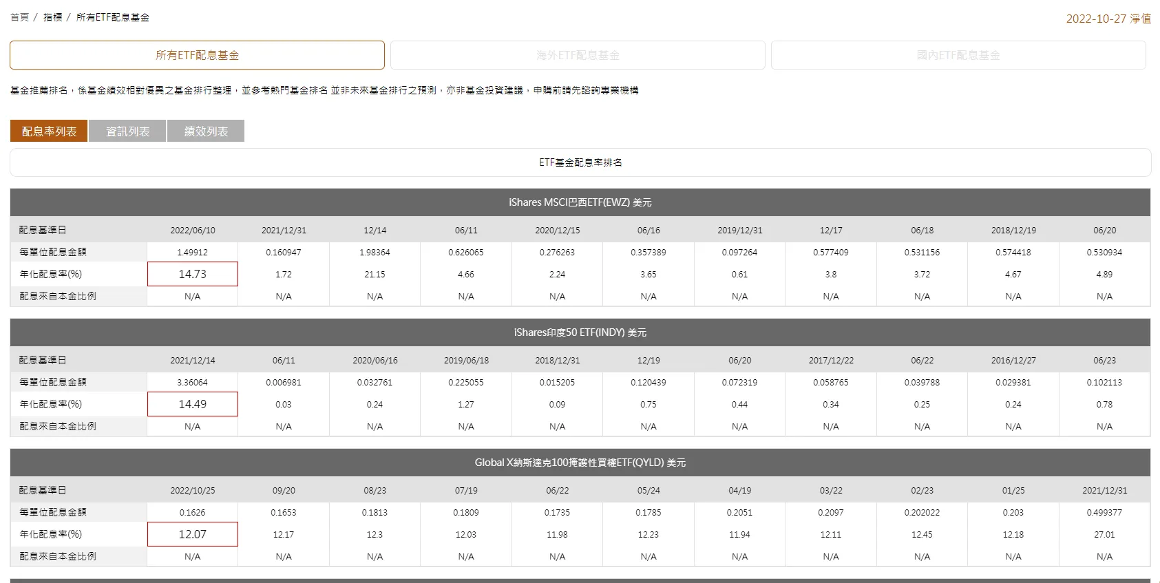The width and height of the screenshot is (1160, 583).
Task: Select the 2022/06/10 date in EWZ table
Action: tap(193, 231)
